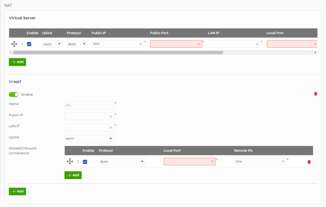This screenshot has width=326, height=207.
Task: Uncheck Enable checkbox in Virtual Server row
Action: point(29,44)
